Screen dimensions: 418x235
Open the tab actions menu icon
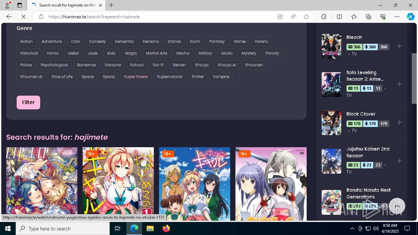(x=20, y=5)
